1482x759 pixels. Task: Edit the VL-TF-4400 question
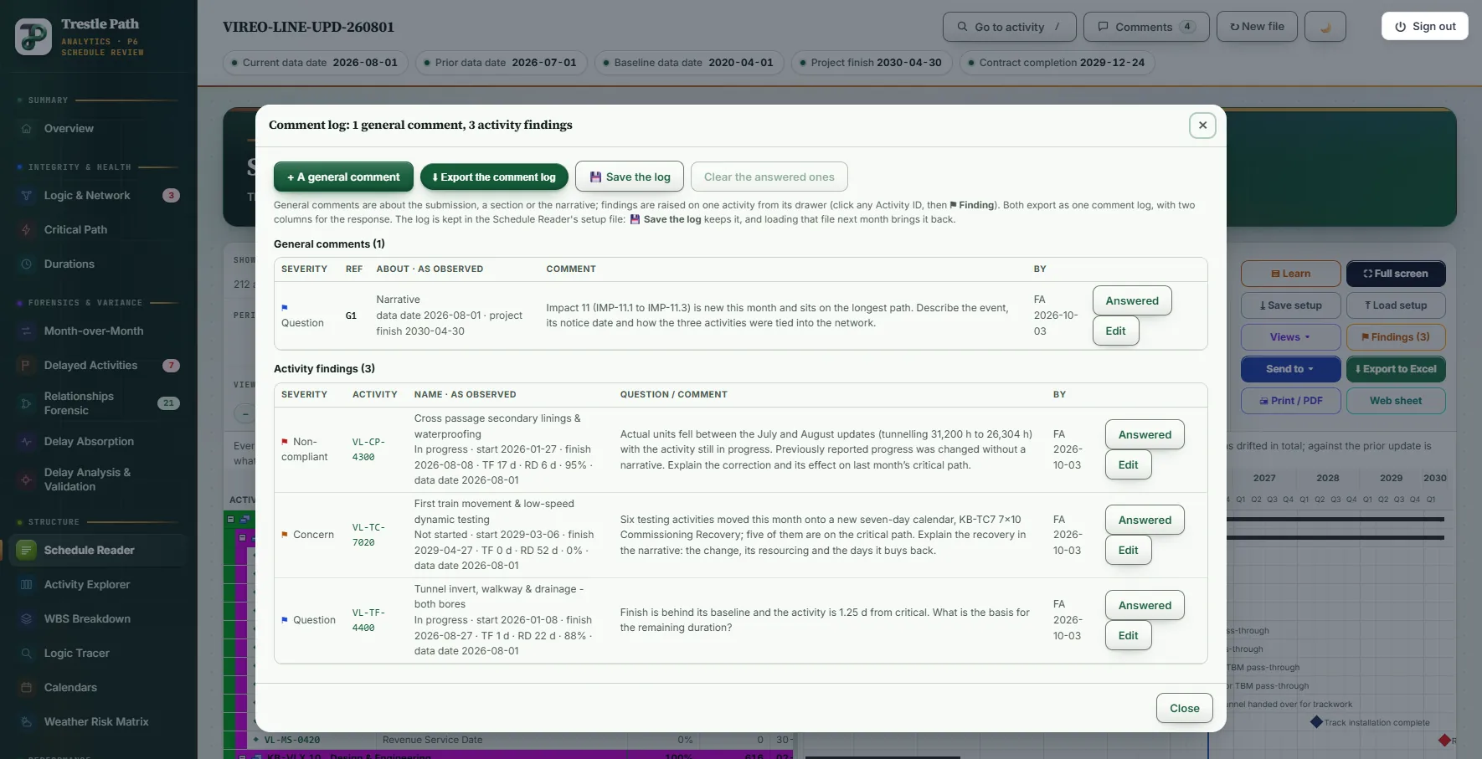pos(1128,636)
